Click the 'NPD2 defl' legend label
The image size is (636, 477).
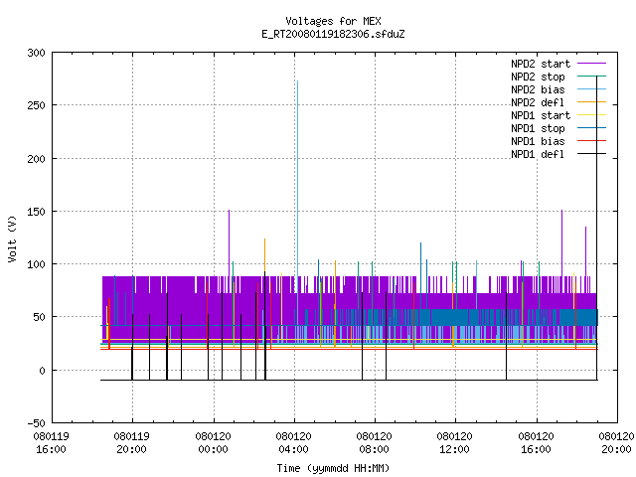pos(538,102)
